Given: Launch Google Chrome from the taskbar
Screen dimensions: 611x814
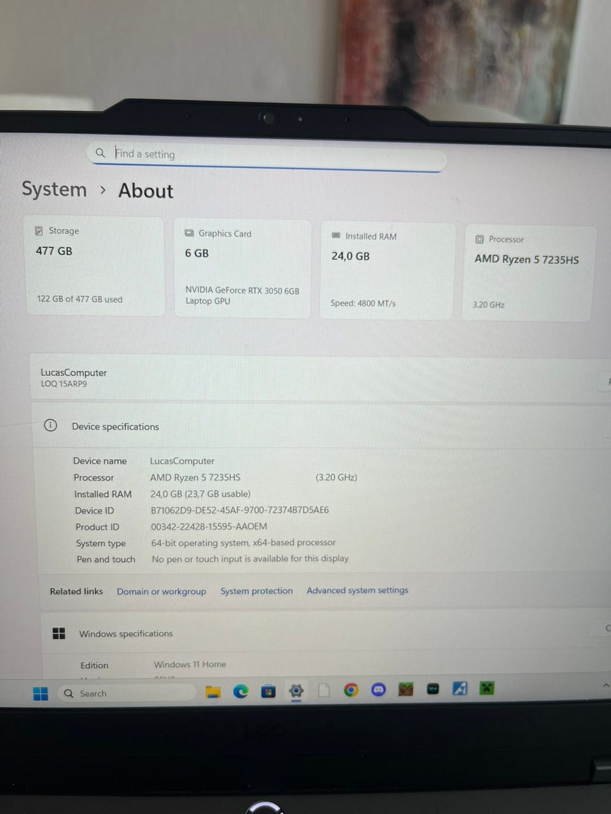Looking at the screenshot, I should click(x=351, y=690).
